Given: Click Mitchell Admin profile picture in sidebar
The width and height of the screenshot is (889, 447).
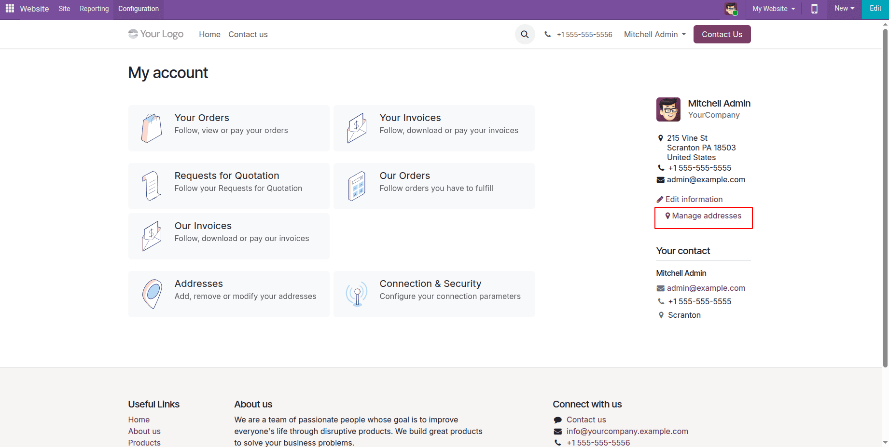Looking at the screenshot, I should 668,109.
